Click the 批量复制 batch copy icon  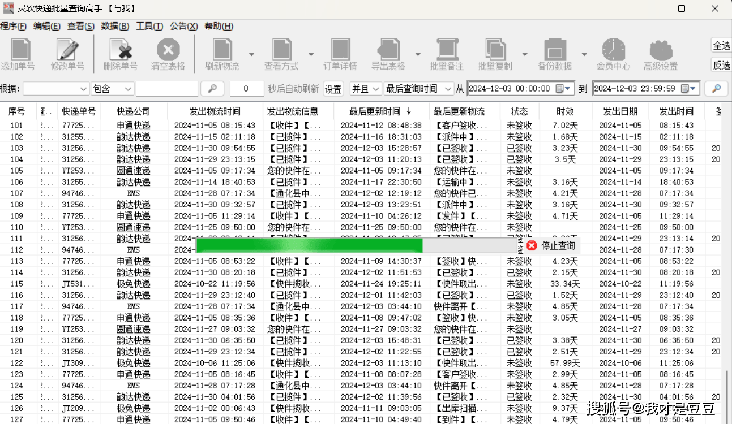495,50
